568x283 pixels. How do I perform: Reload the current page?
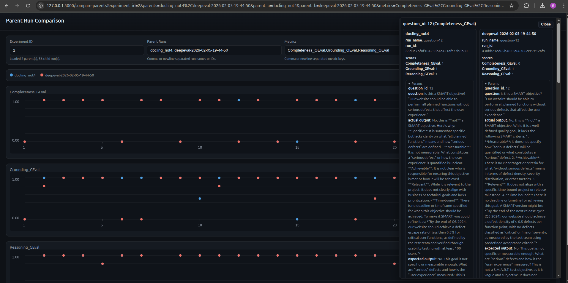tap(28, 5)
